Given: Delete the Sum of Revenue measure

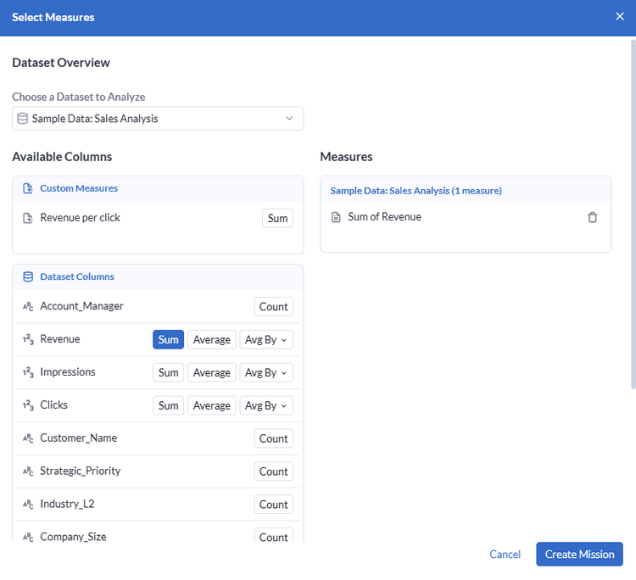Looking at the screenshot, I should pos(592,217).
